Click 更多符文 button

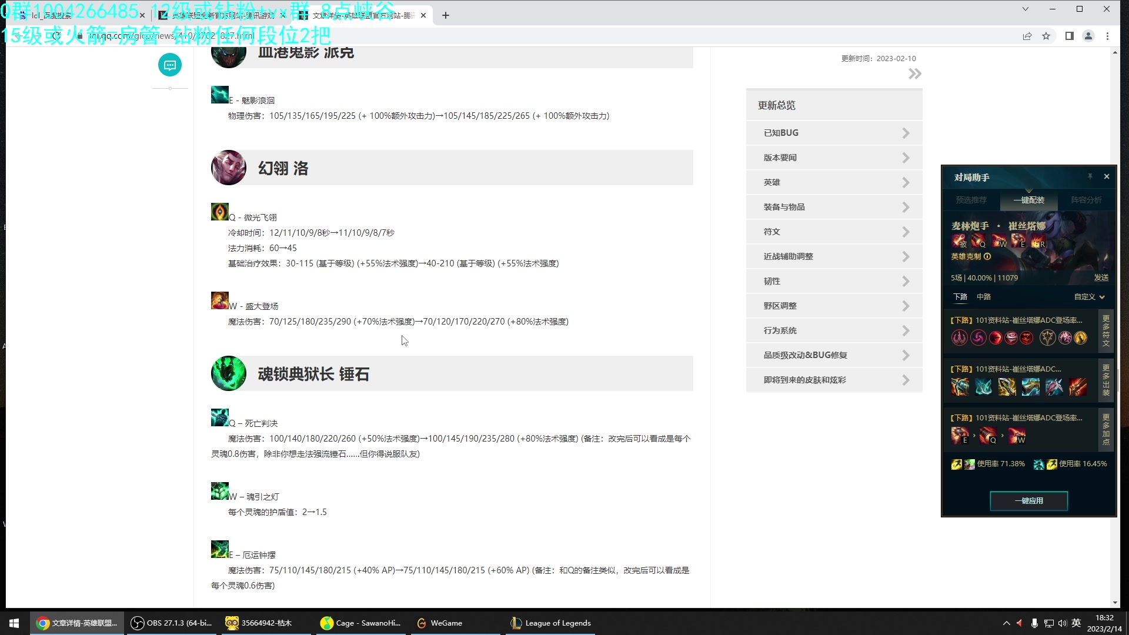[1106, 331]
